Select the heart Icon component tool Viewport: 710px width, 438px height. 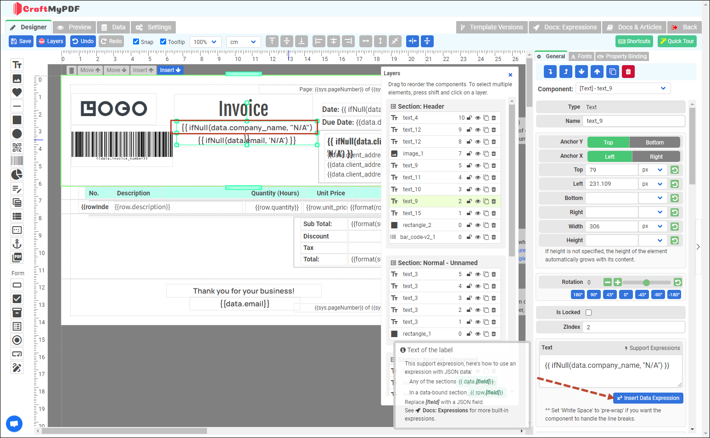tap(17, 92)
